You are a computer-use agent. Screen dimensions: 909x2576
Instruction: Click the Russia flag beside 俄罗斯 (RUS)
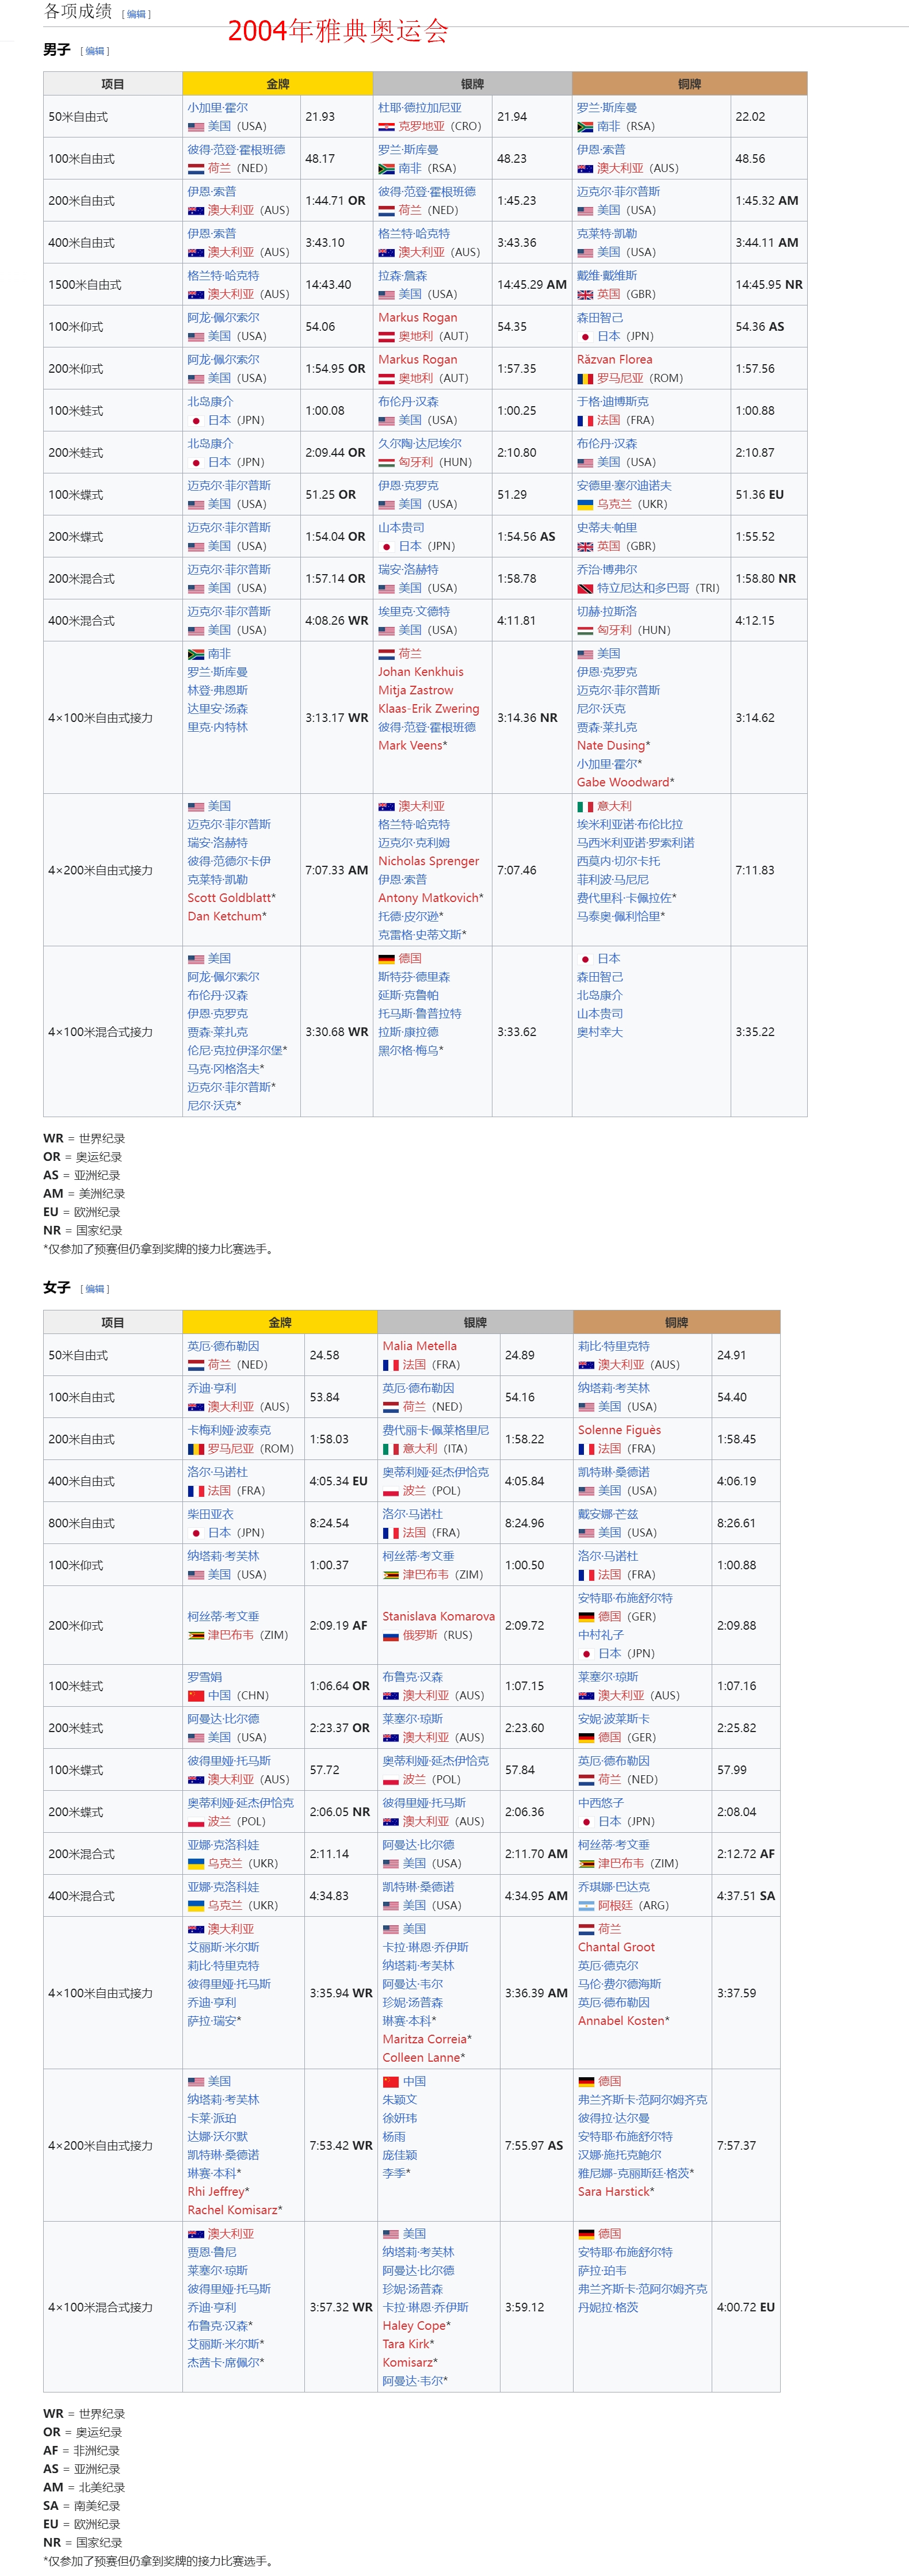point(391,1636)
